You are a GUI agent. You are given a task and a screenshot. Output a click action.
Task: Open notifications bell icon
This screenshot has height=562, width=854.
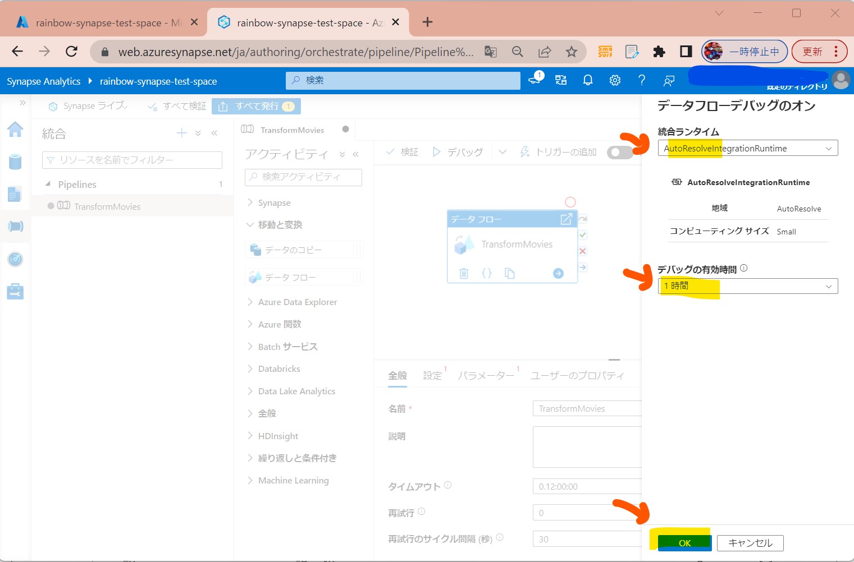tap(588, 81)
